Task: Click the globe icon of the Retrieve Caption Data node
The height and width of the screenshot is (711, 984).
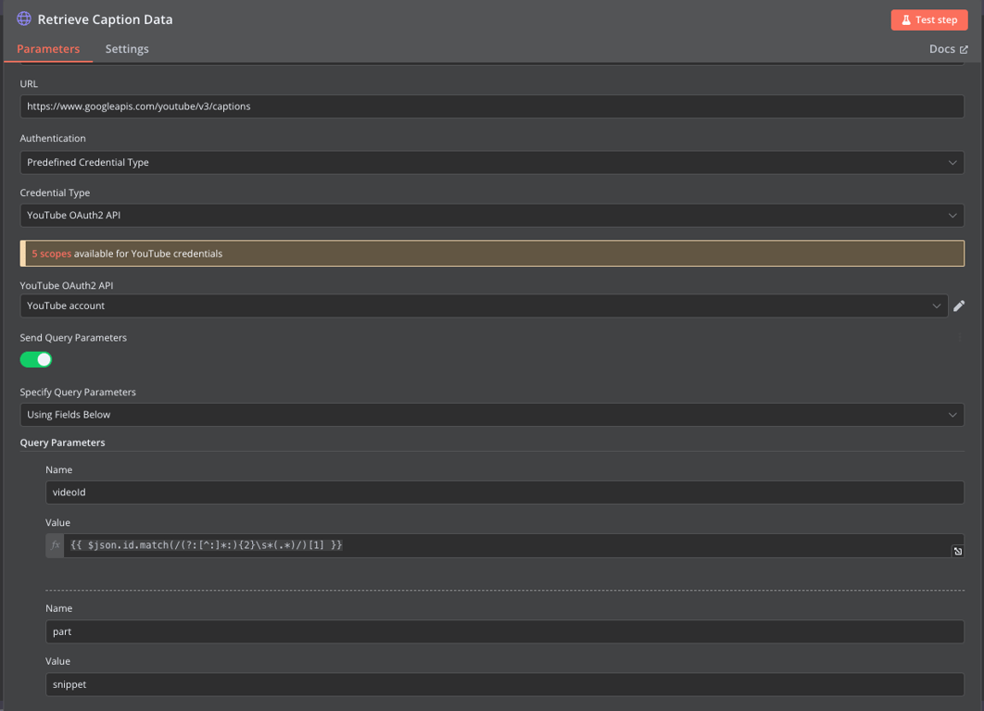Action: click(x=25, y=19)
